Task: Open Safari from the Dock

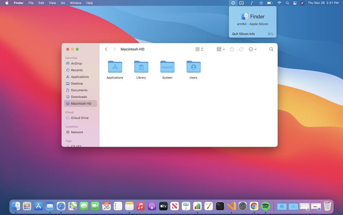Action: coord(61,206)
